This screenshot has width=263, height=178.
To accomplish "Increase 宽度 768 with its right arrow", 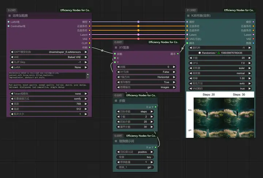I will click(86, 104).
